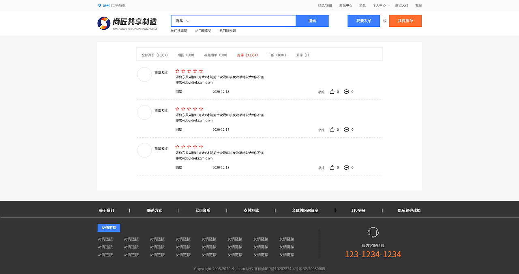Screen dimensions: 519x274
Task: Click the 官方客服热线 label
Action: (x=373, y=246)
